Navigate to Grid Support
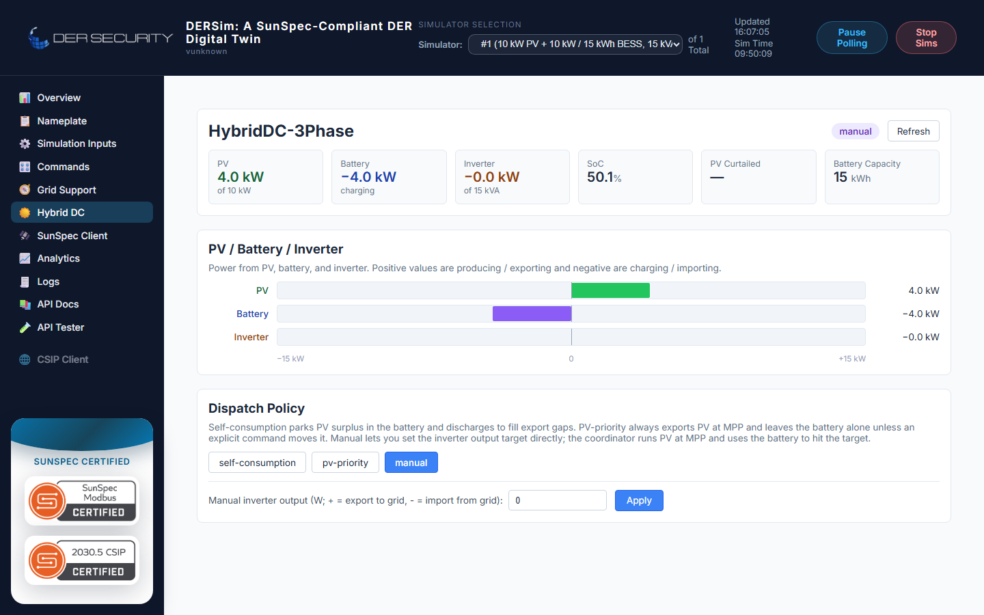 [82, 190]
